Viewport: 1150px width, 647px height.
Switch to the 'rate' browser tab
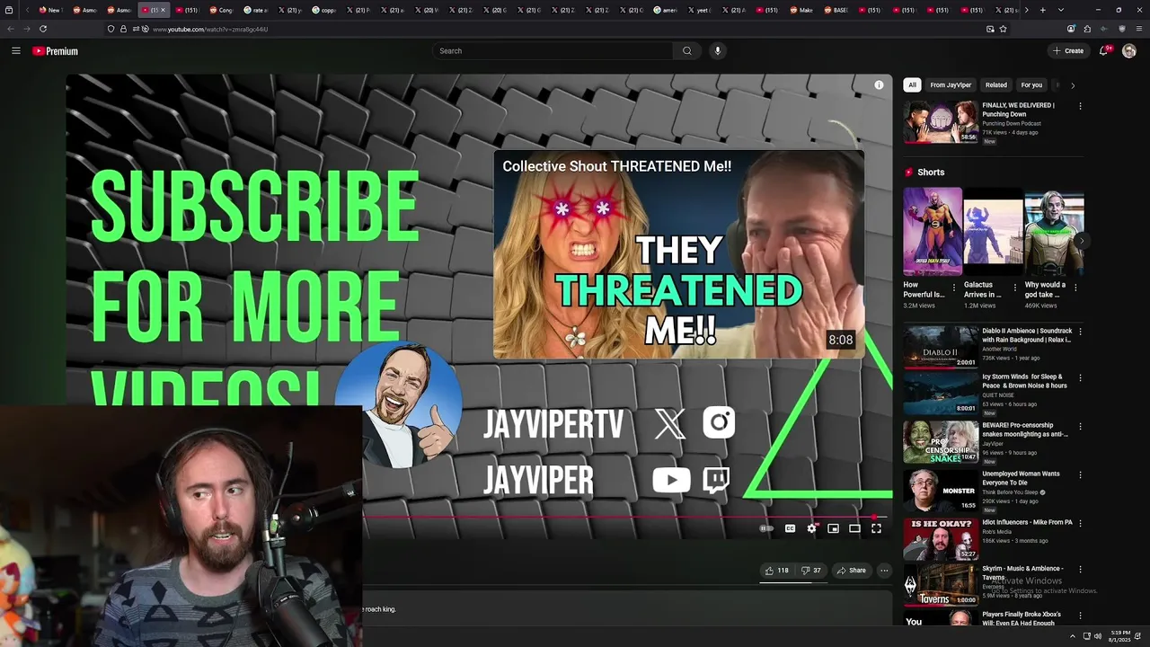pyautogui.click(x=255, y=10)
